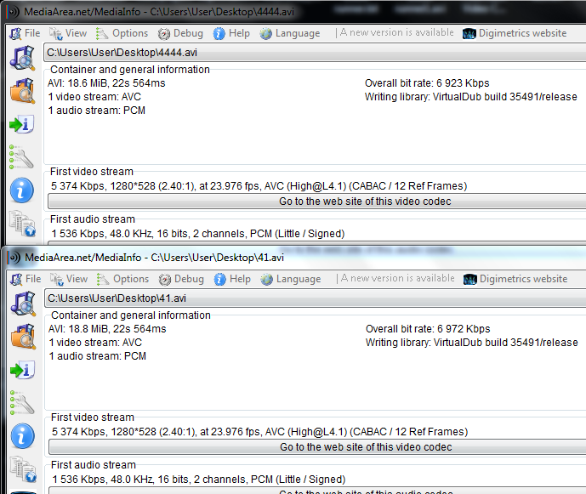This screenshot has width=586, height=494.
Task: Click the '5 374 Kbps, 1280*528' video line in the 4444.avi window
Action: pos(259,185)
